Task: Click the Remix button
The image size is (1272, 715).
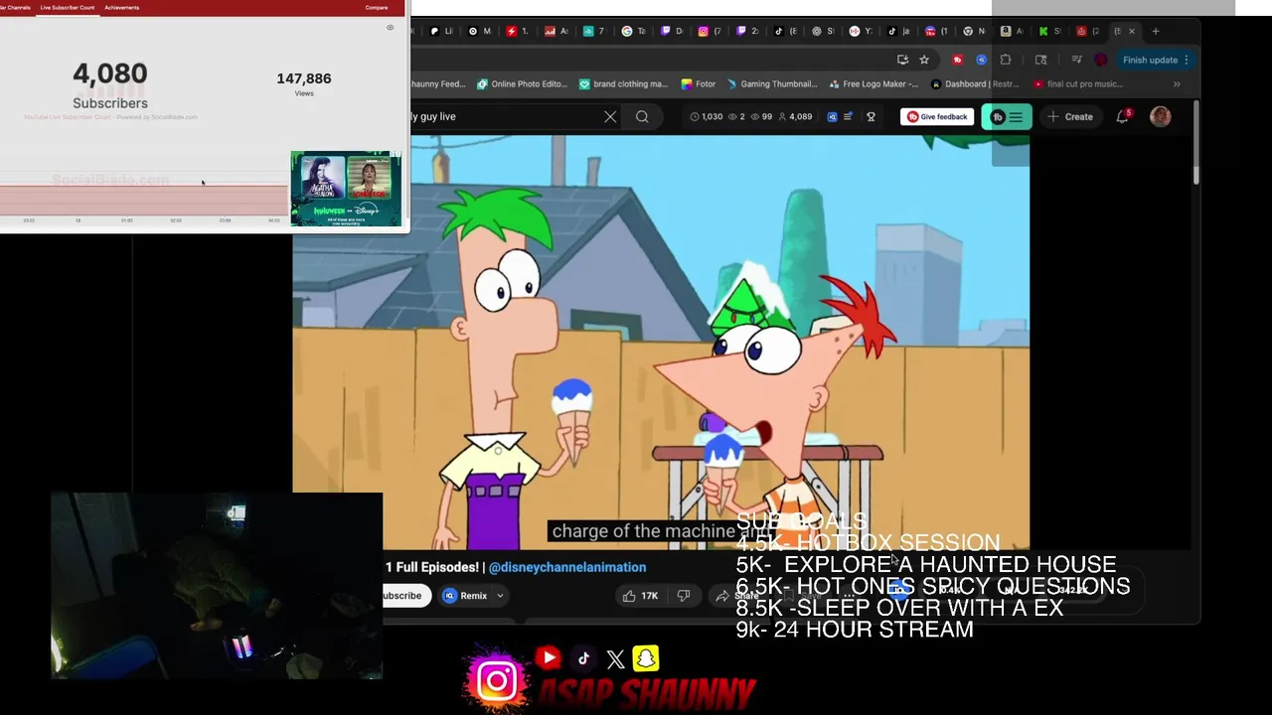Action: pyautogui.click(x=465, y=596)
